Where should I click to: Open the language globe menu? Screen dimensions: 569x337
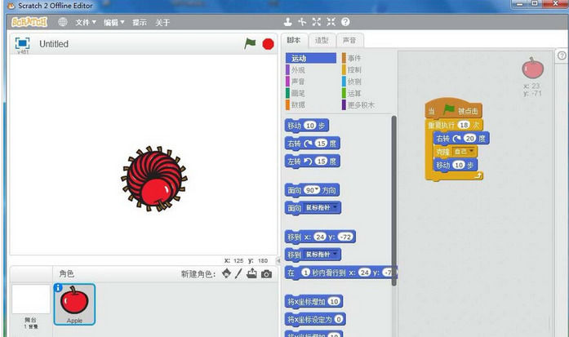(63, 22)
